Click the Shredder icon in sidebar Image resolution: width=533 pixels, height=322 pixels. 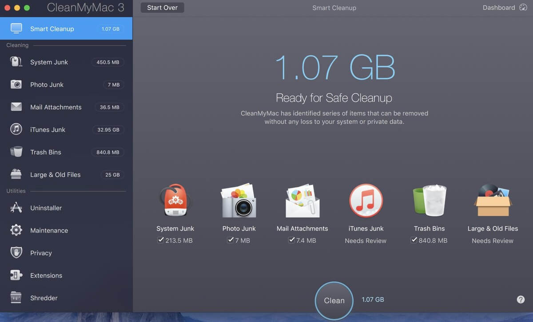16,298
